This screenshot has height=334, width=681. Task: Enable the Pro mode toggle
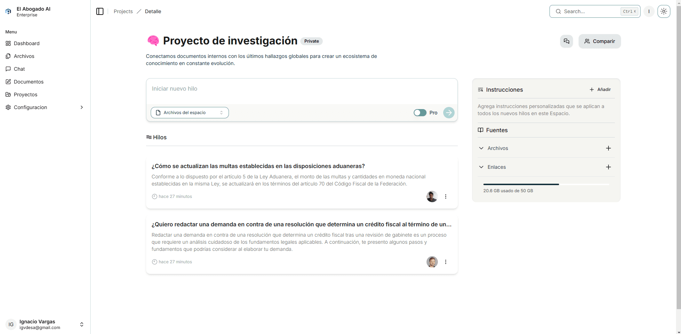coord(420,113)
